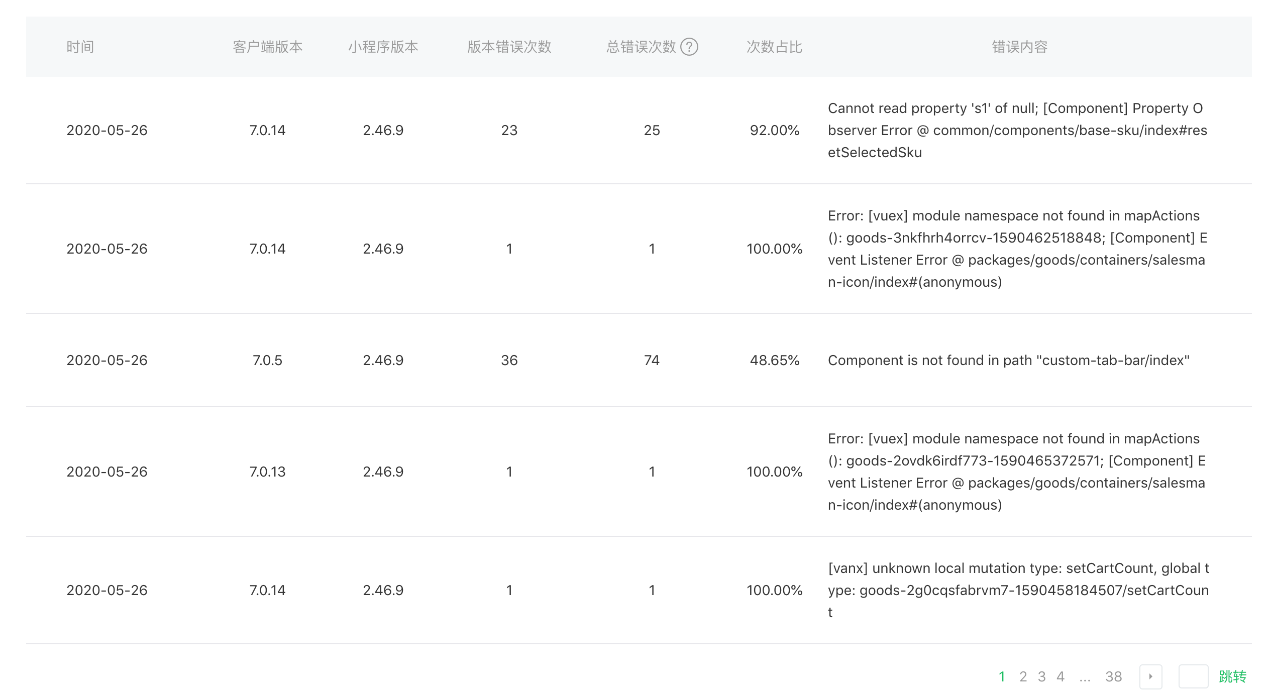
Task: Open the custom-tab-bar/index error entry
Action: click(1008, 360)
